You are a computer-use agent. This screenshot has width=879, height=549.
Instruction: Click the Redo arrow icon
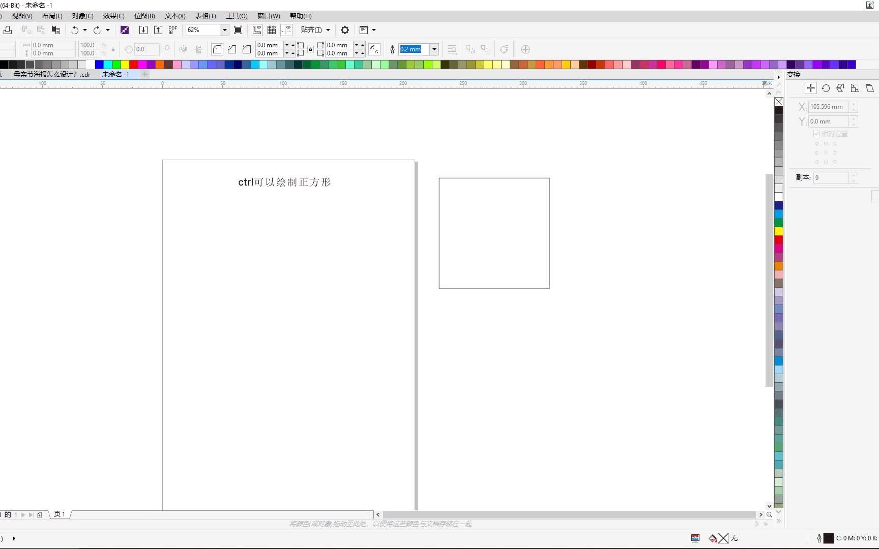[x=97, y=30]
